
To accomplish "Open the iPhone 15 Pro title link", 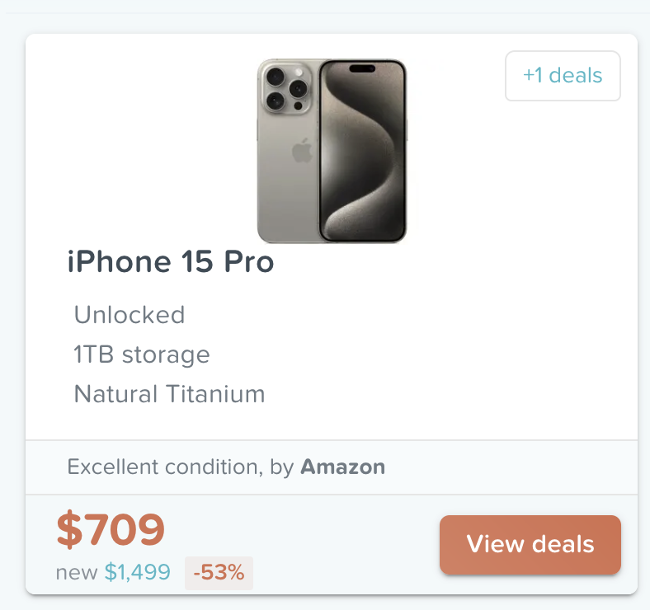I will 170,263.
